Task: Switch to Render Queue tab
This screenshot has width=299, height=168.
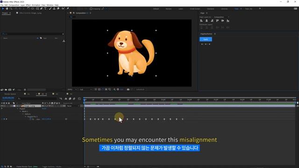Action: (x=10, y=94)
